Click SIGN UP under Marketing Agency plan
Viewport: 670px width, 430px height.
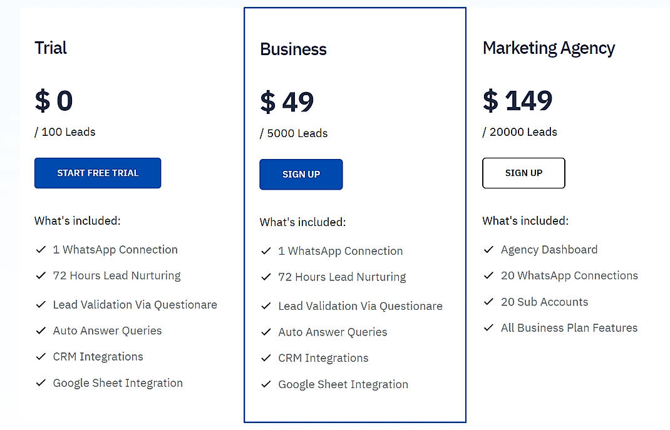point(523,173)
